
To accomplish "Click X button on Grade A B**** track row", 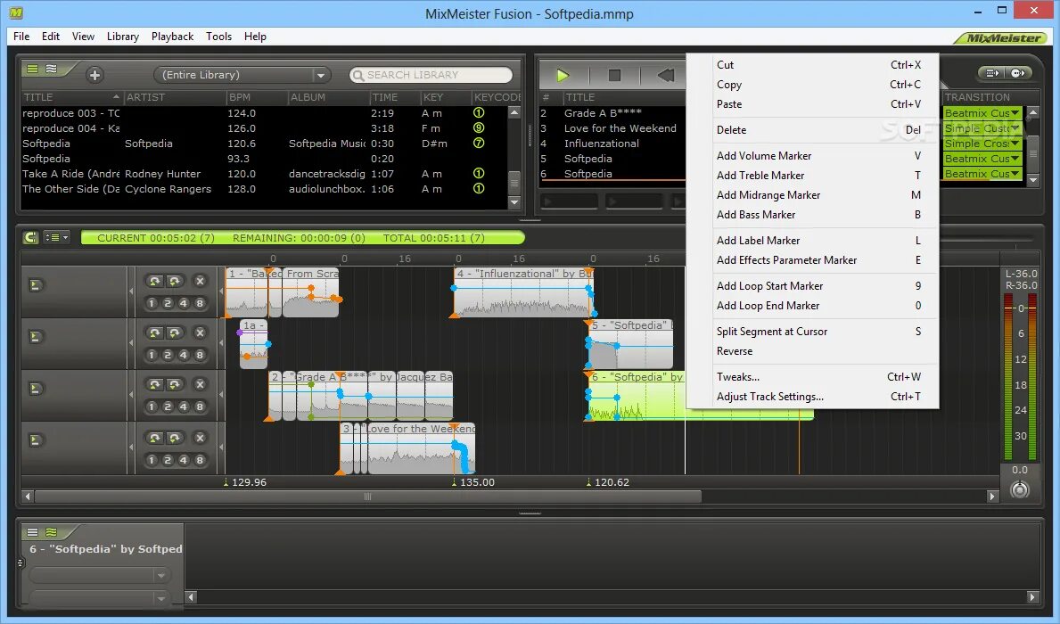I will [x=200, y=385].
